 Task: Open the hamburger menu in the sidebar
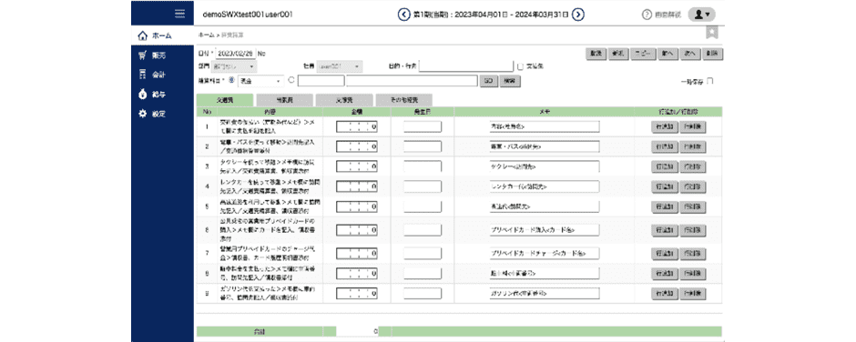click(179, 14)
